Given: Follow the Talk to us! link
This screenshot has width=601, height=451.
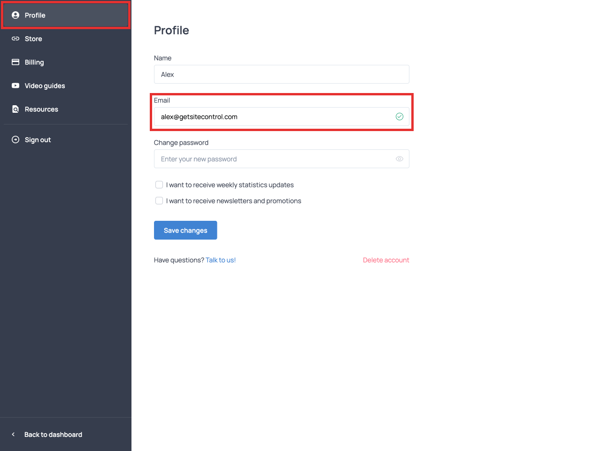Looking at the screenshot, I should point(221,260).
